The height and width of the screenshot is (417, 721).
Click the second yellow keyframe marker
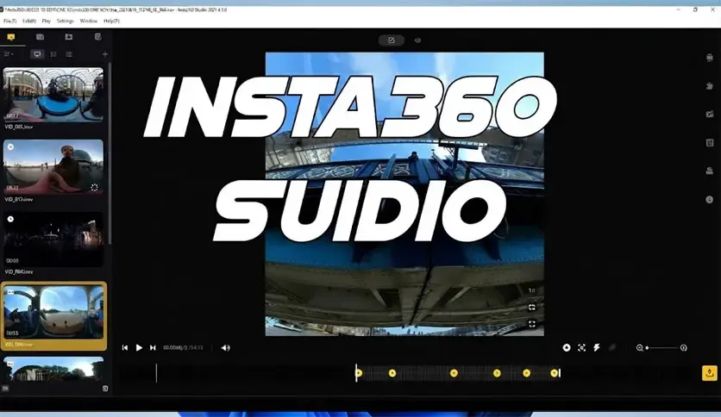(x=392, y=373)
